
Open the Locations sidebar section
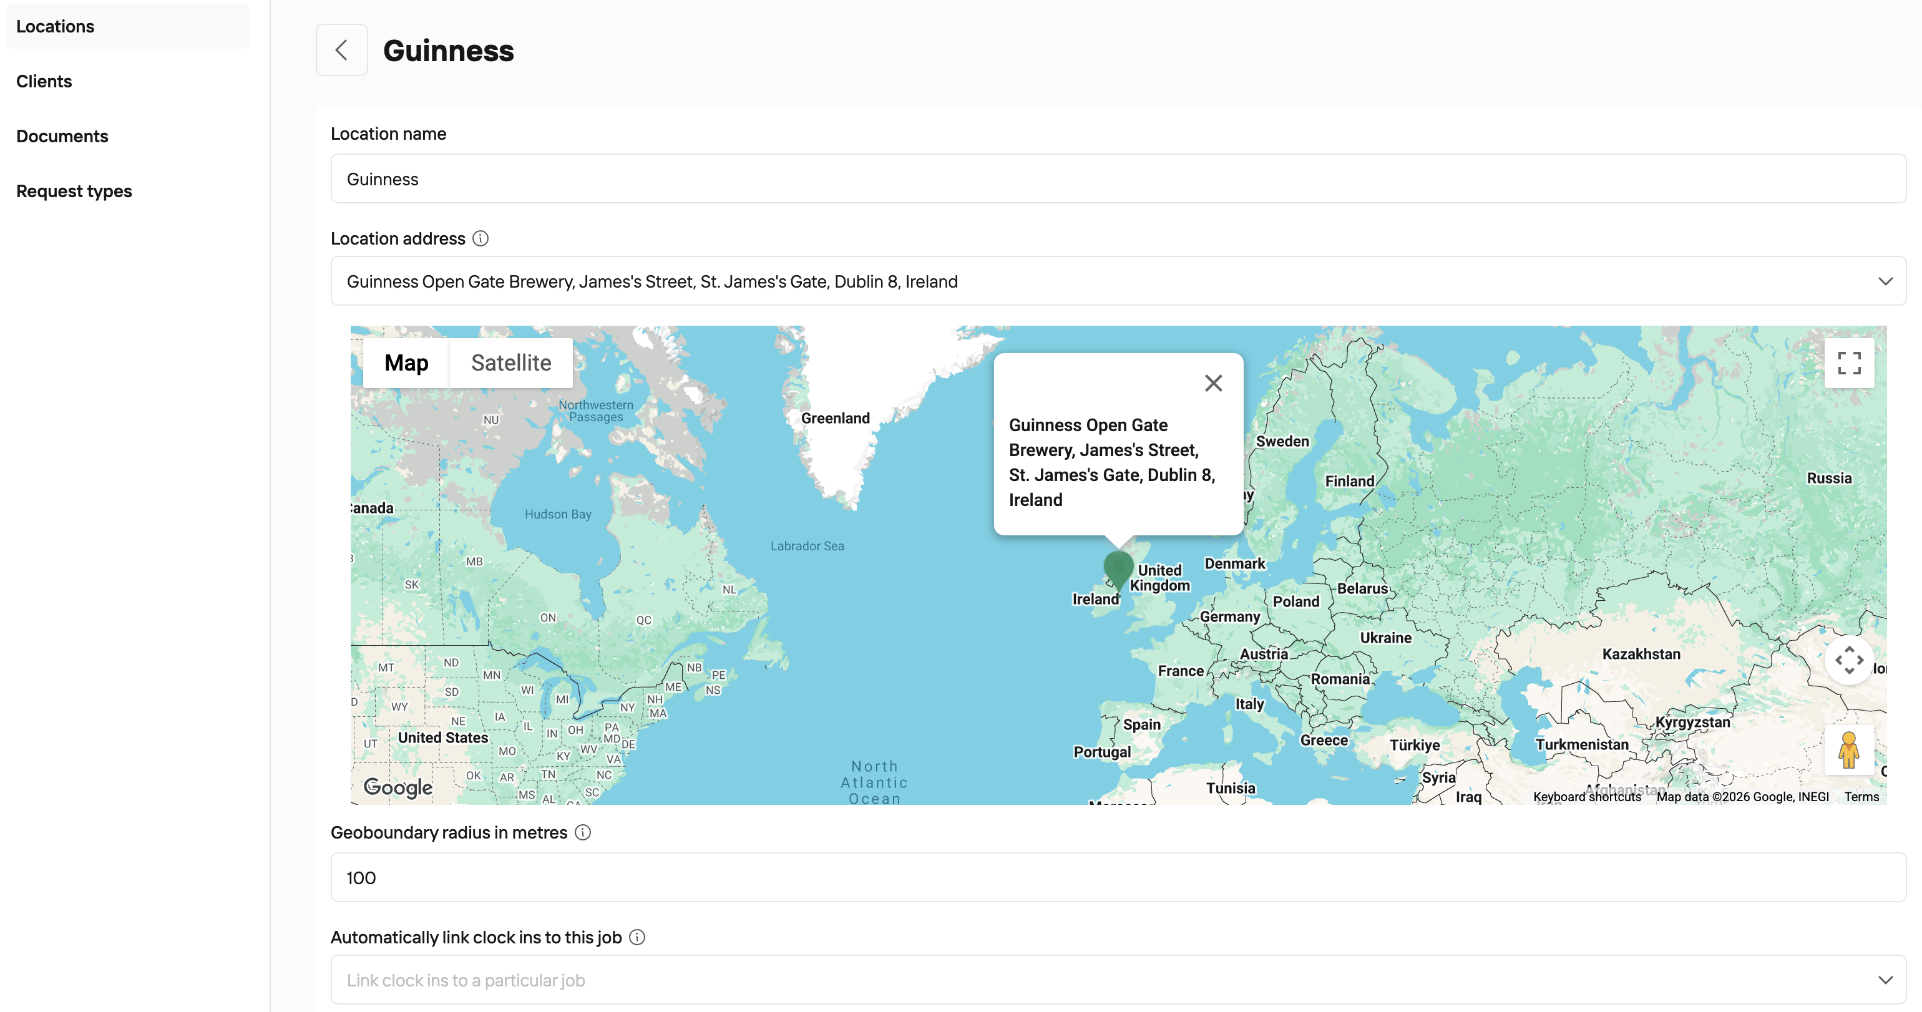(x=127, y=26)
